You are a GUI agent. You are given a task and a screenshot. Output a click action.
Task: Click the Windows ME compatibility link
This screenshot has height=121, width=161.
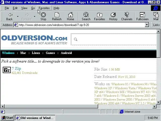115,92
